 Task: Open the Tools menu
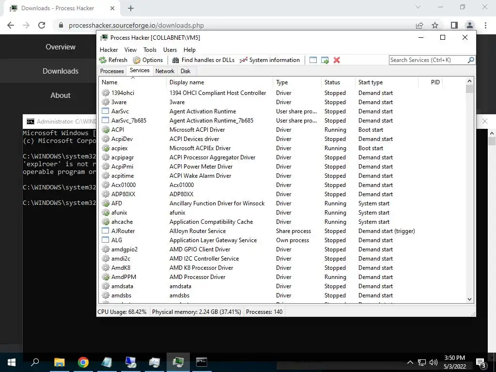coord(150,50)
